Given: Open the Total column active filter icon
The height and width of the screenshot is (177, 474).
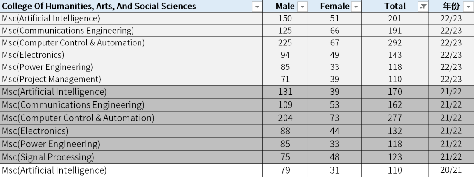Looking at the screenshot, I should (423, 7).
